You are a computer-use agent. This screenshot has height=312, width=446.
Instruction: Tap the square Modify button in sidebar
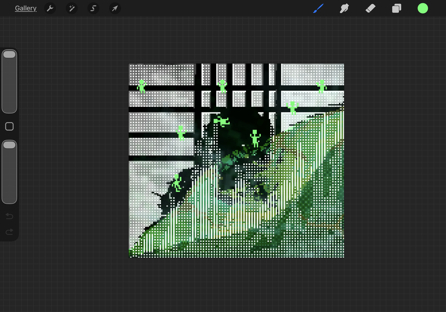(x=9, y=127)
